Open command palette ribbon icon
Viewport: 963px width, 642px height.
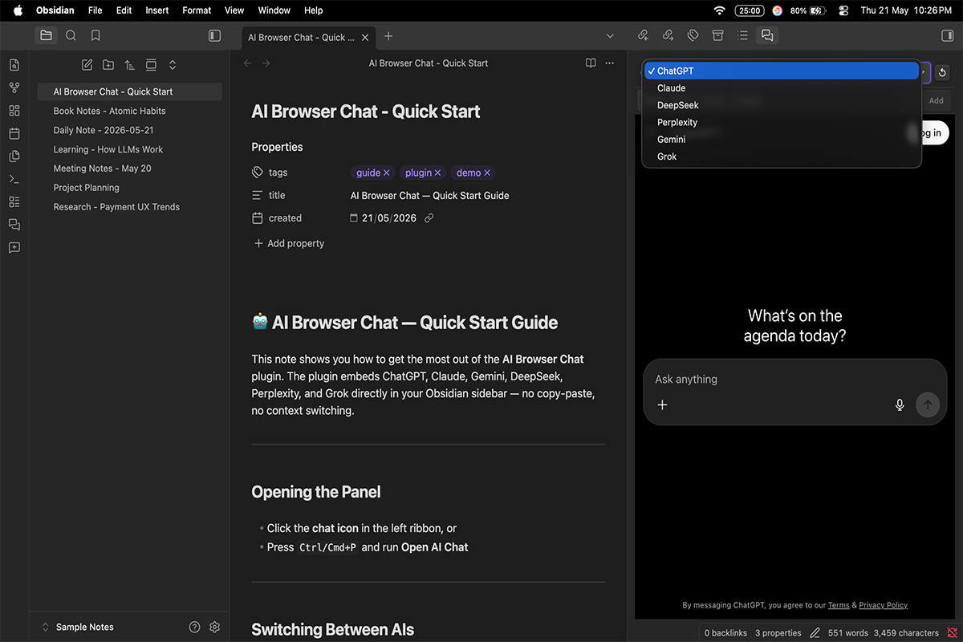[14, 179]
